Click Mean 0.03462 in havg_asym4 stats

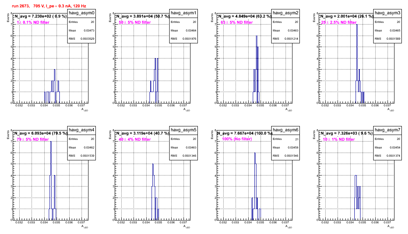coord(82,147)
